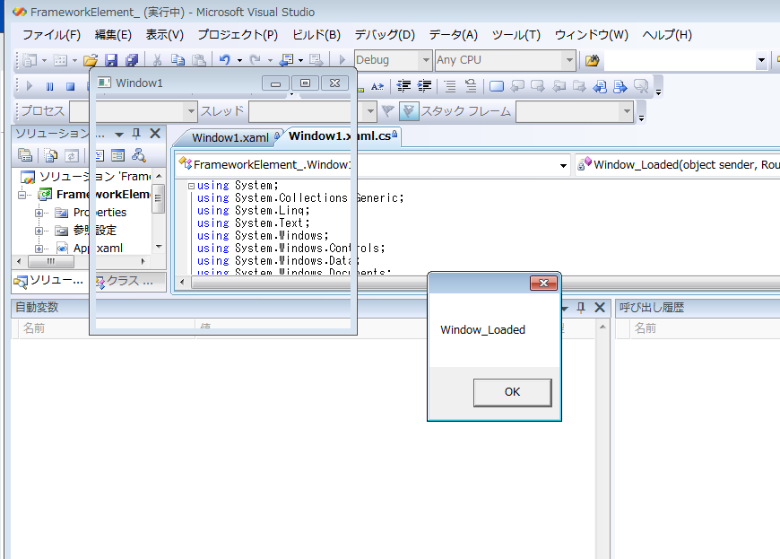Collapse the using directives outlining block
Image resolution: width=780 pixels, height=559 pixels.
(x=191, y=186)
